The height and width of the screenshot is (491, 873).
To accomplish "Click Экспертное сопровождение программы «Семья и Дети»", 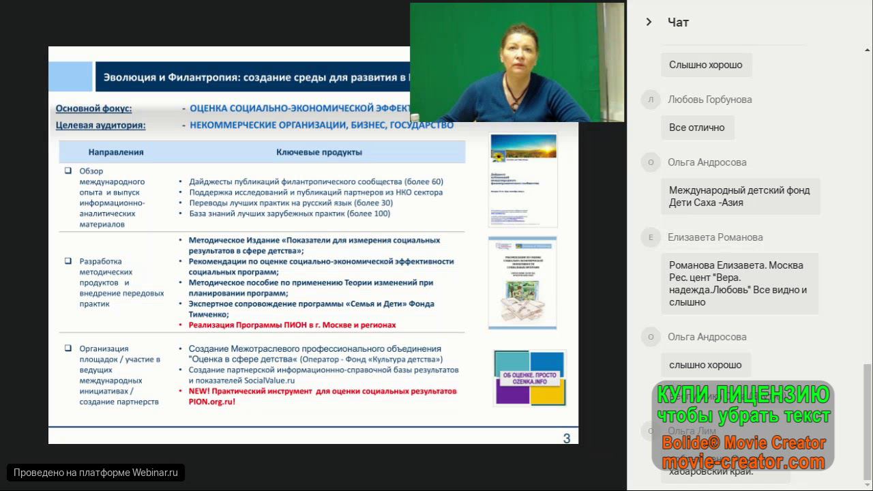I will [312, 309].
